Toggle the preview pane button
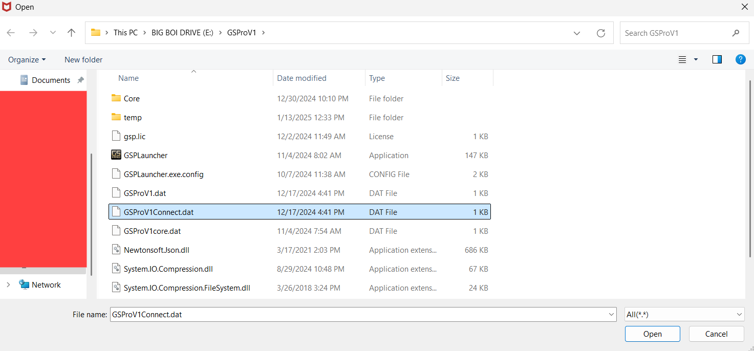This screenshot has width=754, height=351. [x=717, y=59]
